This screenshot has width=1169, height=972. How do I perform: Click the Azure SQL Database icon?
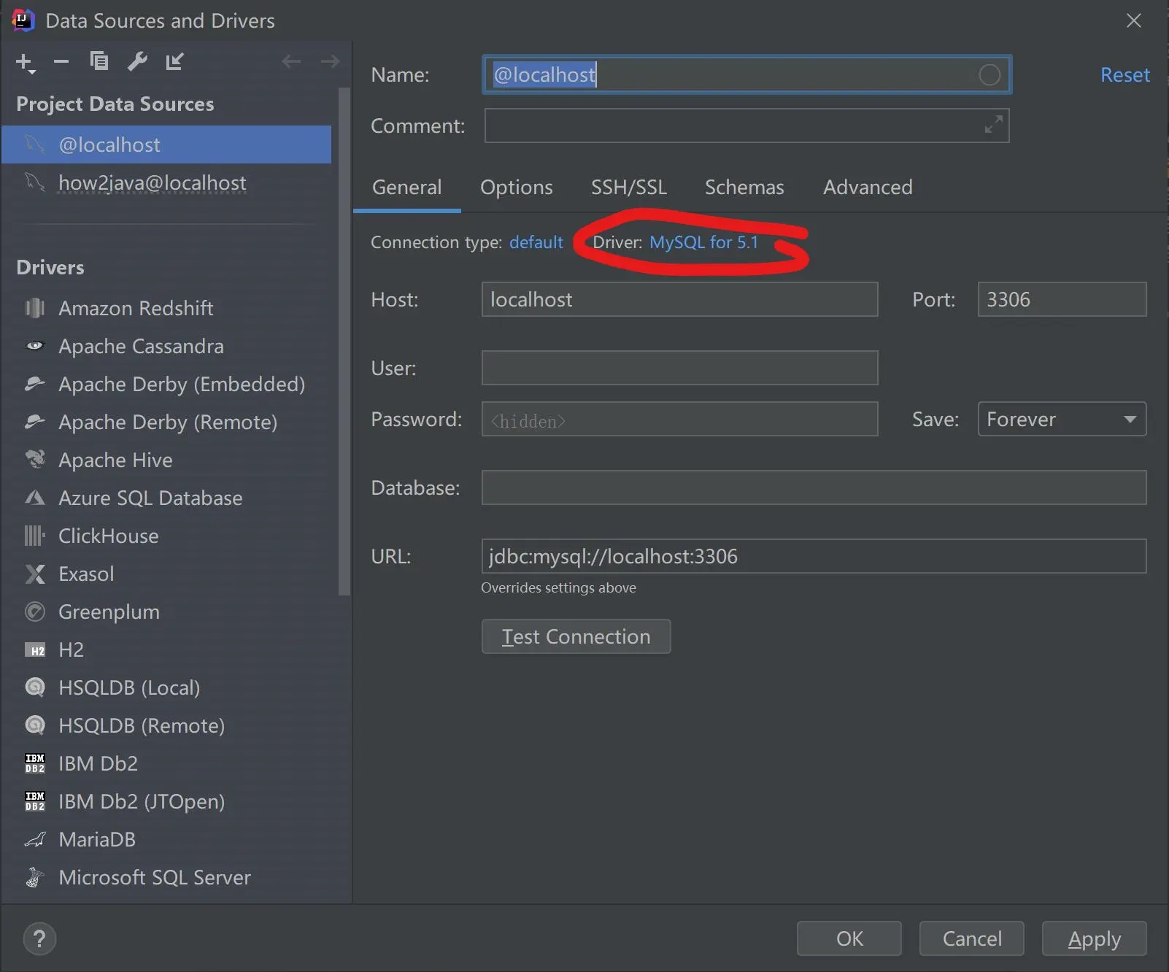[35, 498]
